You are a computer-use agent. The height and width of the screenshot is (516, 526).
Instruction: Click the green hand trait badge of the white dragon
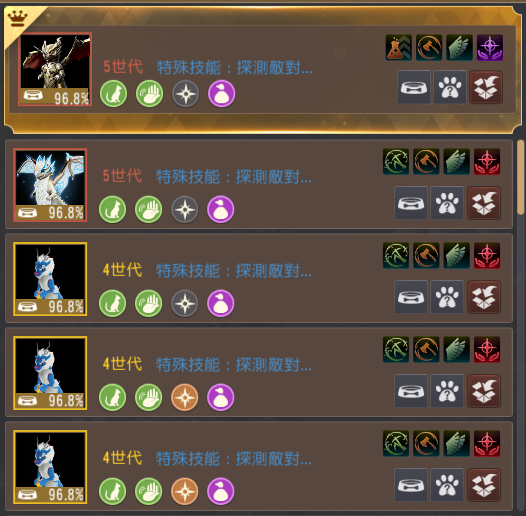point(149,209)
